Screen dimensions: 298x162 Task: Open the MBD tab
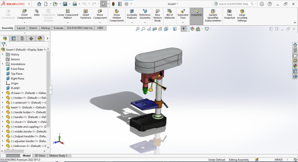100,28
